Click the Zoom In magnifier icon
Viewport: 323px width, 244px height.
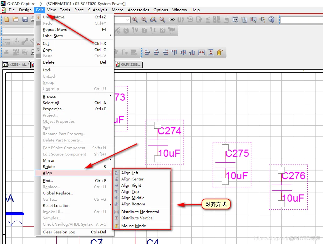pyautogui.click(x=135, y=20)
